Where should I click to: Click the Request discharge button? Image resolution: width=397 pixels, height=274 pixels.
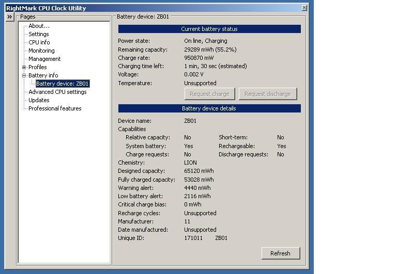pos(268,94)
